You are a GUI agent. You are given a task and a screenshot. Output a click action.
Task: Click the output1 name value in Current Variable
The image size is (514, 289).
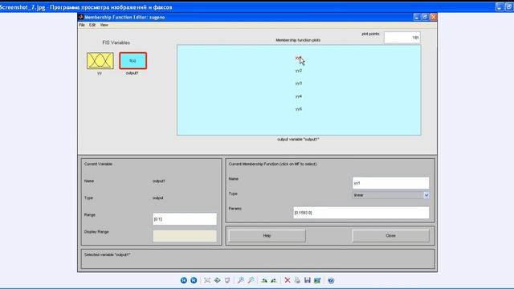click(x=159, y=181)
